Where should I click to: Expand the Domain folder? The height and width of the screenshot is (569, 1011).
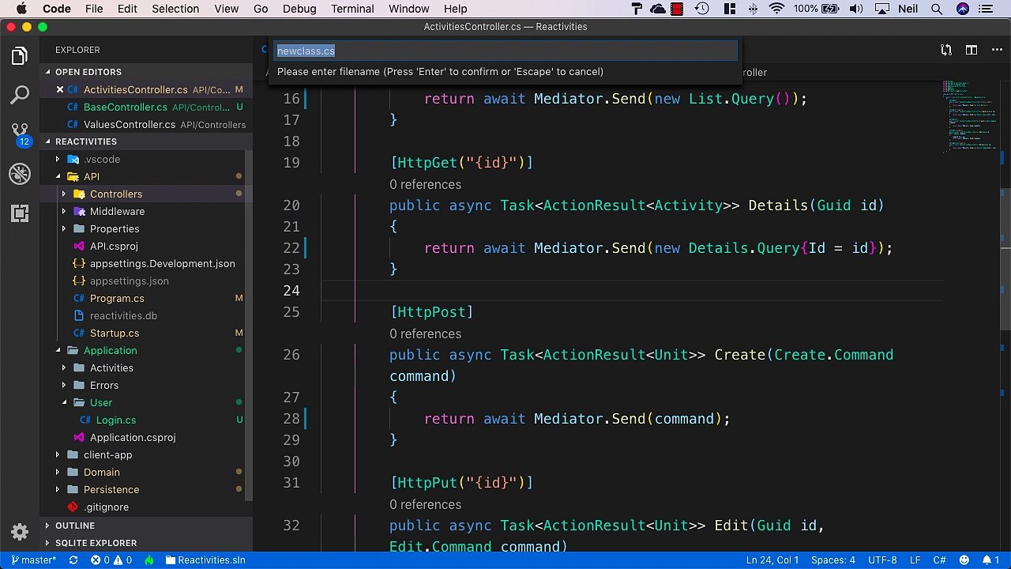point(57,472)
